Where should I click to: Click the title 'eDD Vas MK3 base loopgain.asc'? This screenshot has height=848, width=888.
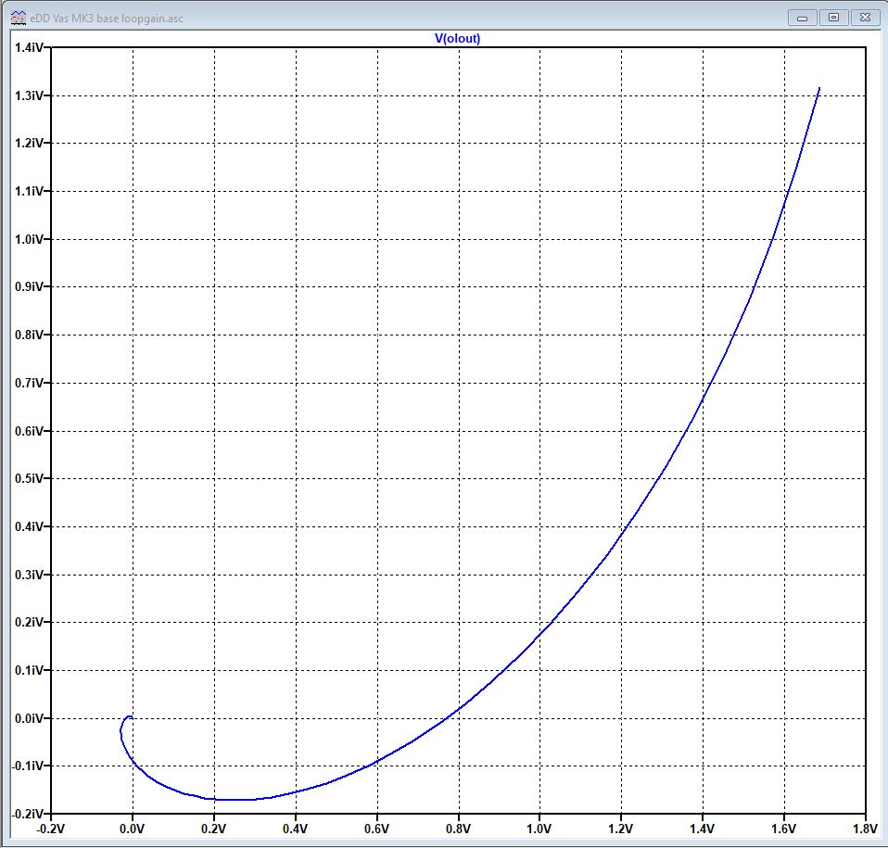click(x=107, y=19)
